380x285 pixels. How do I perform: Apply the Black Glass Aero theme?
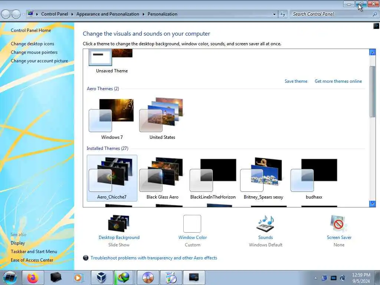coord(162,178)
